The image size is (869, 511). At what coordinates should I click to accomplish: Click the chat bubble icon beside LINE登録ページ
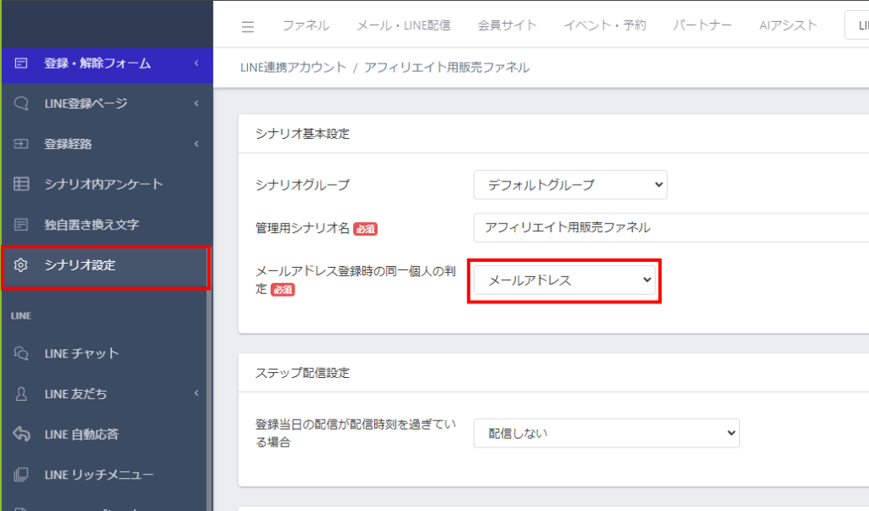coord(22,103)
